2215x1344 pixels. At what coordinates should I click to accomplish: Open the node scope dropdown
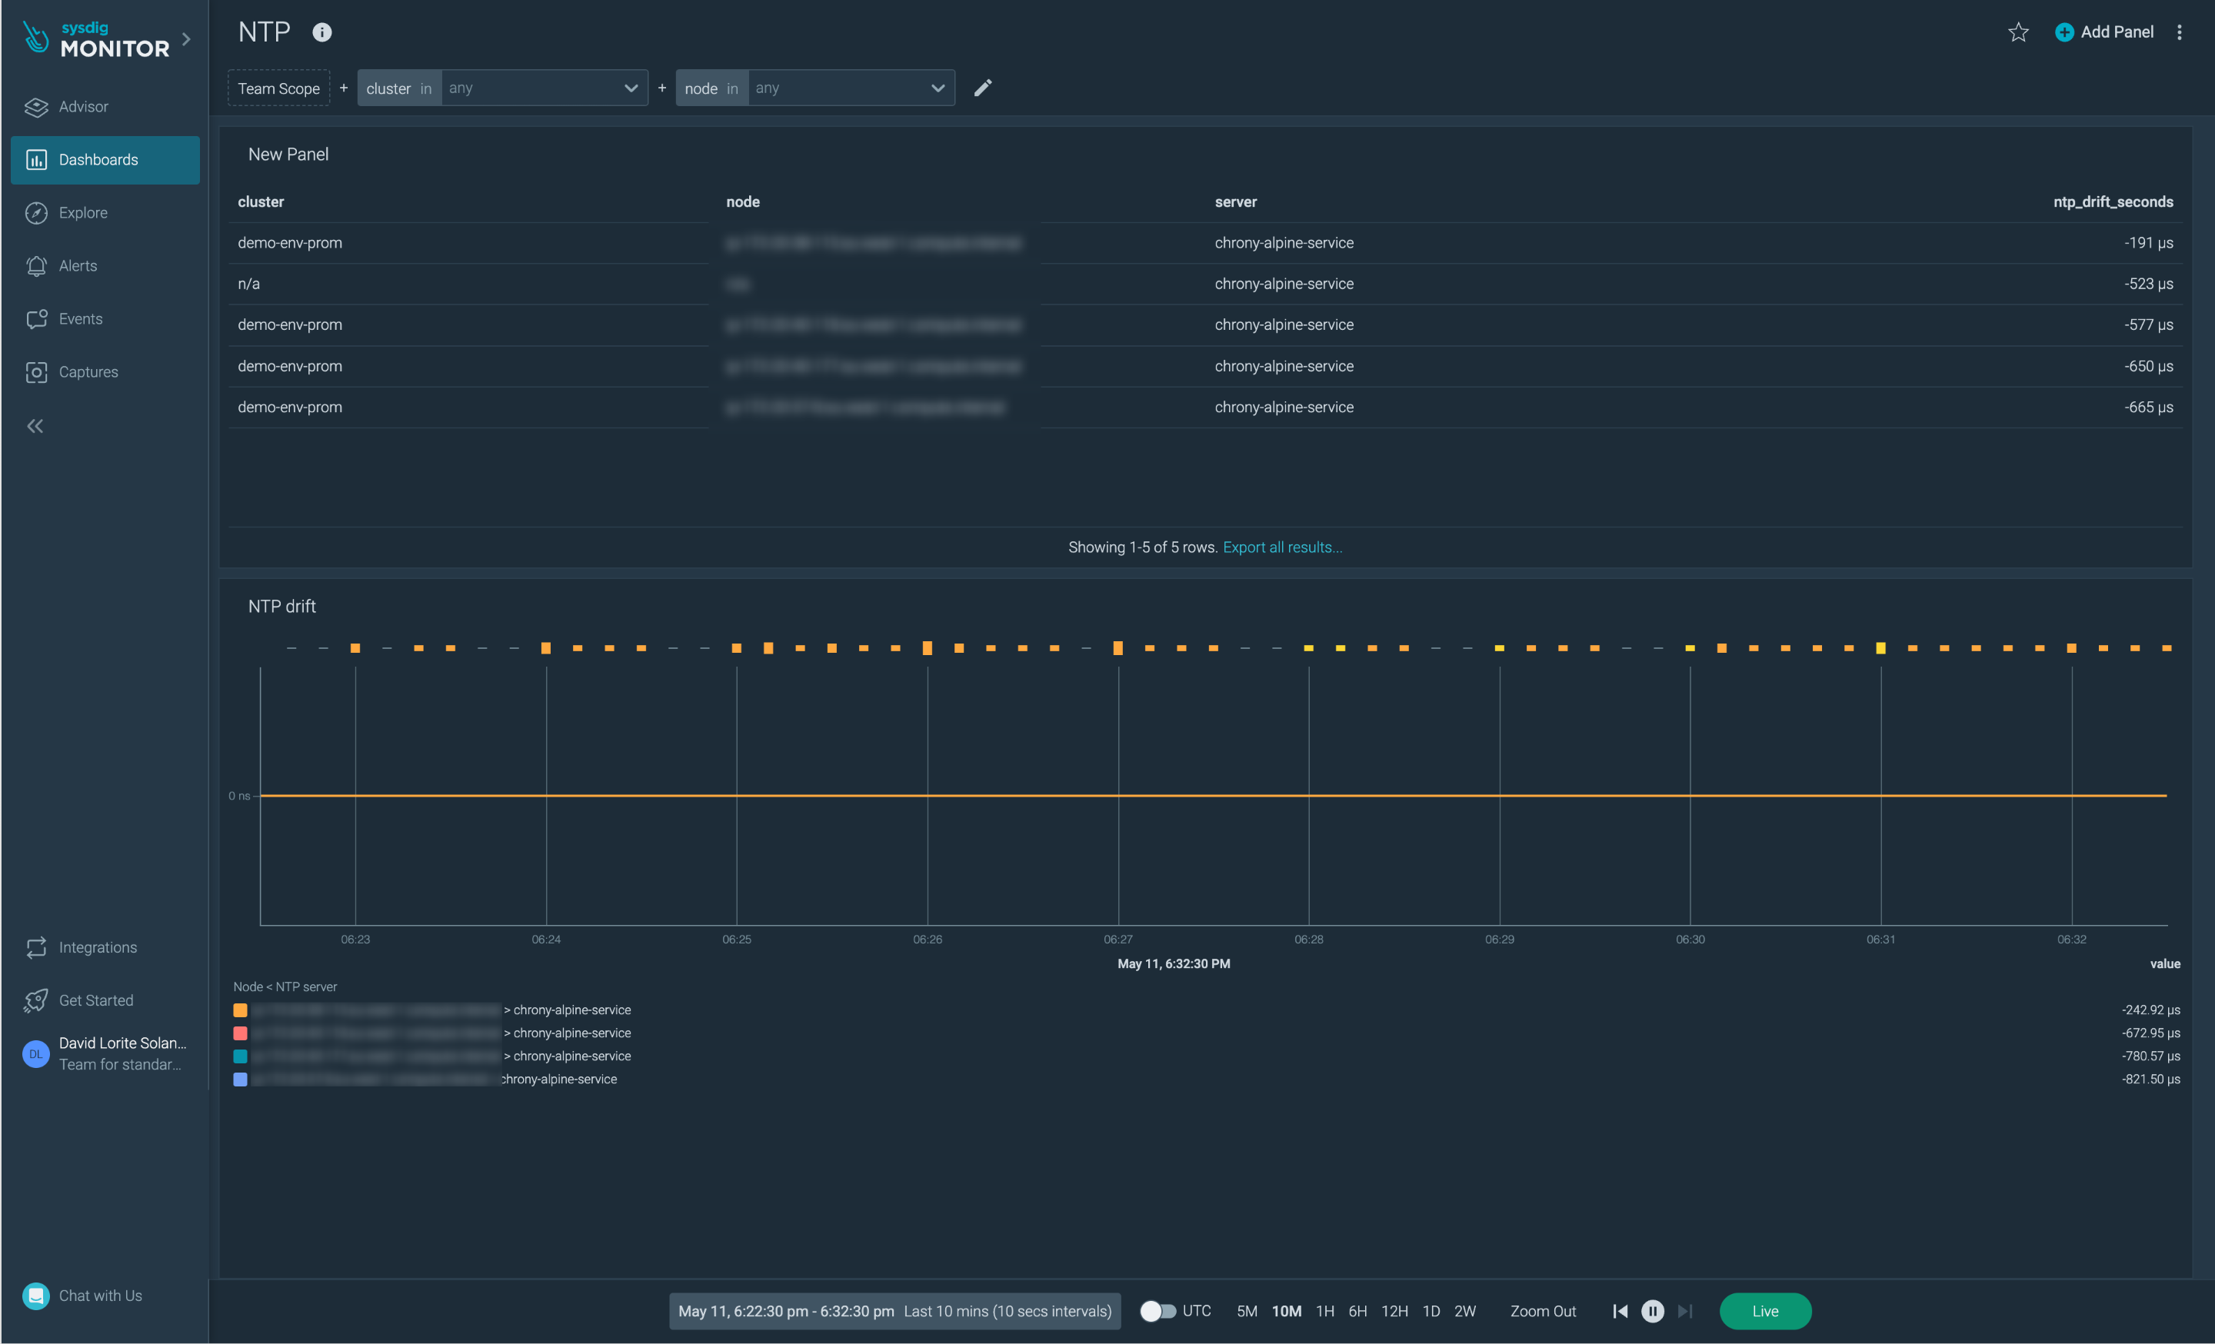[937, 87]
